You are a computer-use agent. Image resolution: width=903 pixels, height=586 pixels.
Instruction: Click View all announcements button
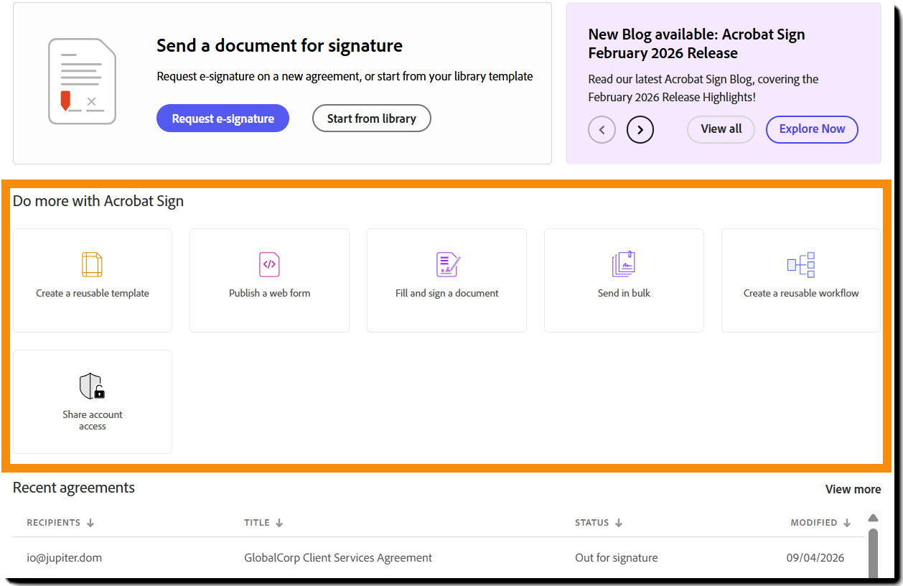[x=721, y=129]
